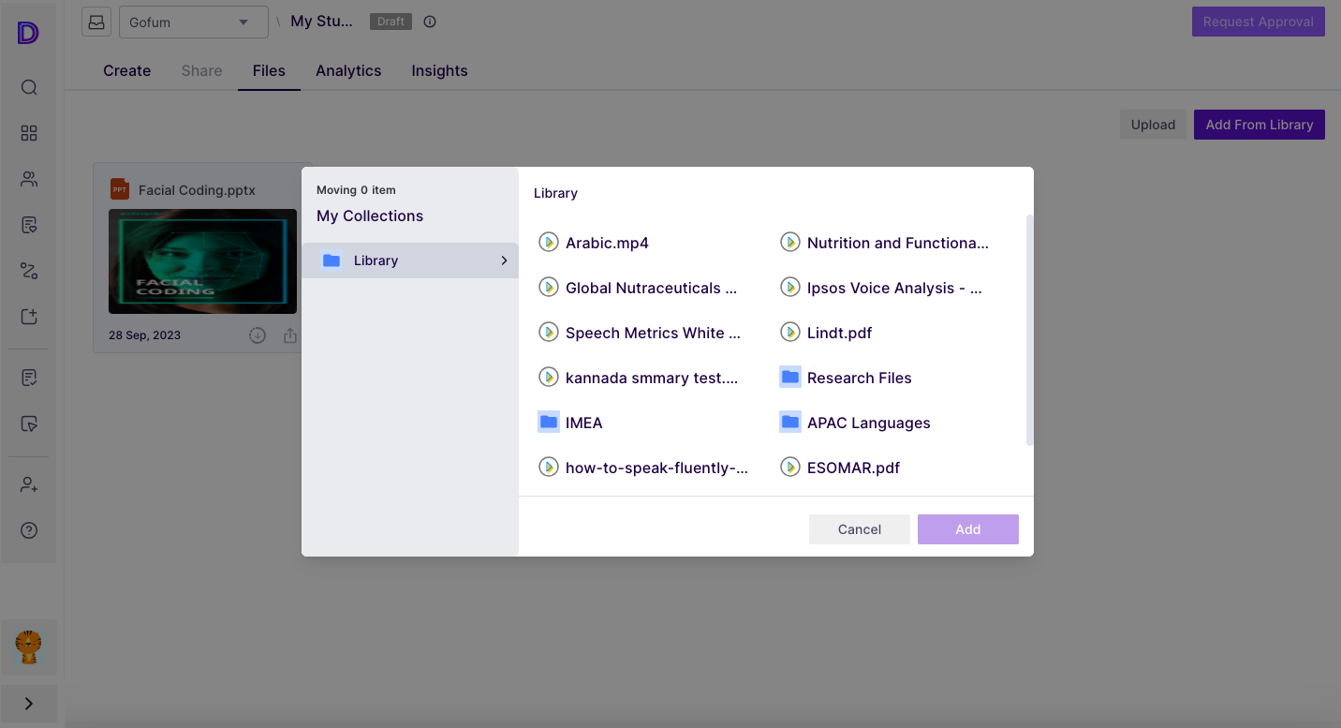Viewport: 1341px width, 728px height.
Task: Expand the left sidebar with arrow
Action: tap(29, 704)
